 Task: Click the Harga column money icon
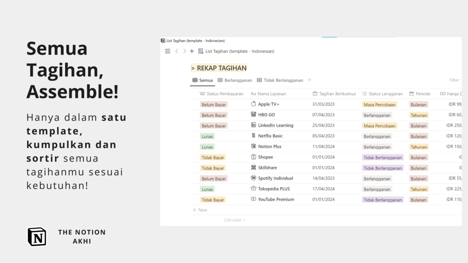(443, 94)
